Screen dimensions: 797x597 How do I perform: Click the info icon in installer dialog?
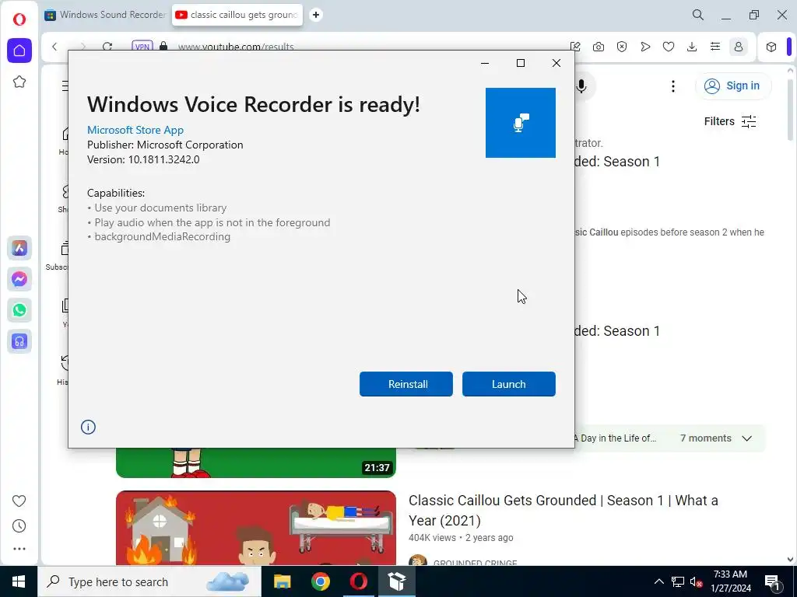click(x=88, y=427)
